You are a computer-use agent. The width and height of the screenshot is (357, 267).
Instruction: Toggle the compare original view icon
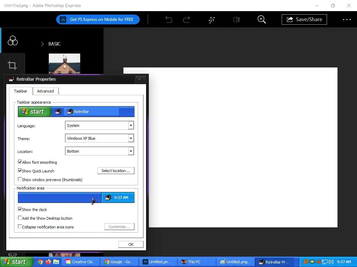point(237,20)
